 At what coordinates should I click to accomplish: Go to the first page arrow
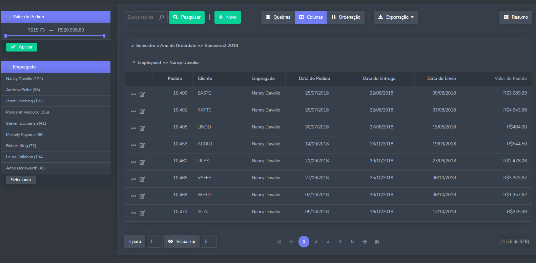click(279, 242)
